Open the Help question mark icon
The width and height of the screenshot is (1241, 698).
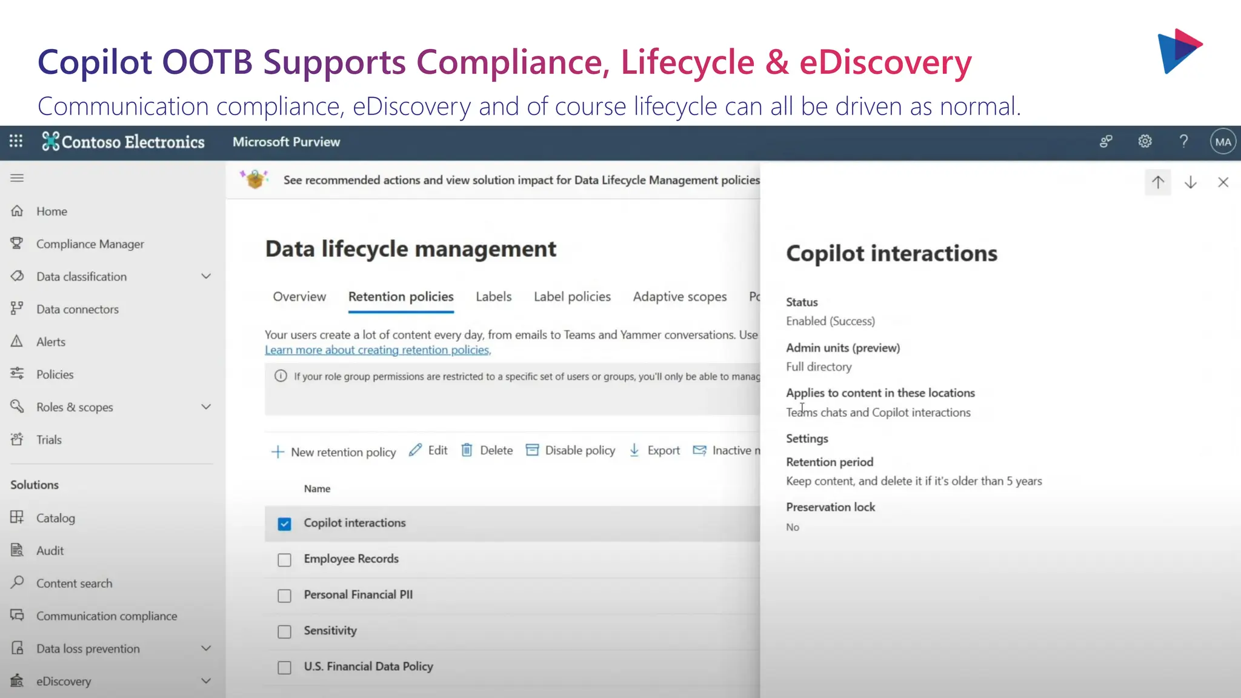pyautogui.click(x=1183, y=142)
